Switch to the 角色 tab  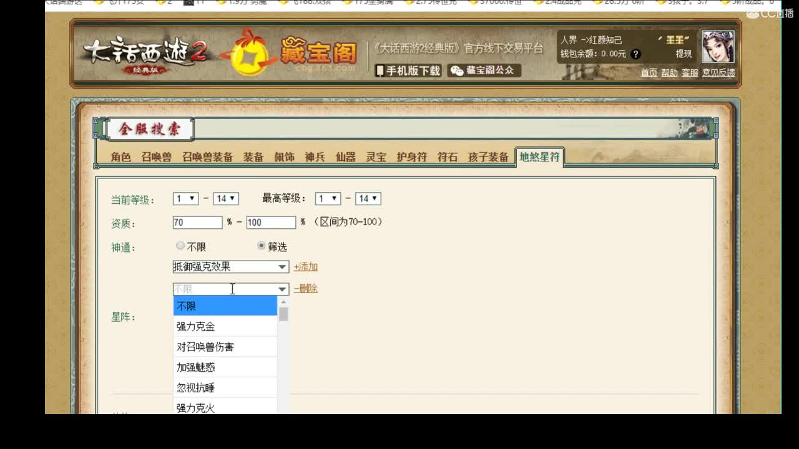click(121, 157)
